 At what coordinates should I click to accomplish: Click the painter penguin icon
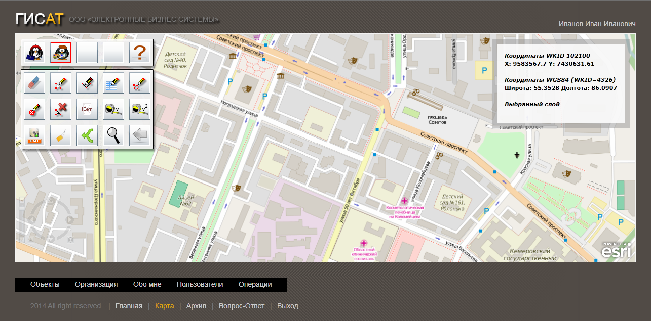tap(61, 52)
